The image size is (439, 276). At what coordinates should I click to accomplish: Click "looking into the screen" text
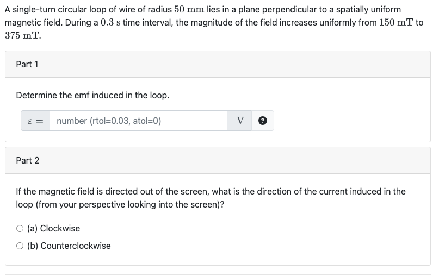[x=174, y=205]
